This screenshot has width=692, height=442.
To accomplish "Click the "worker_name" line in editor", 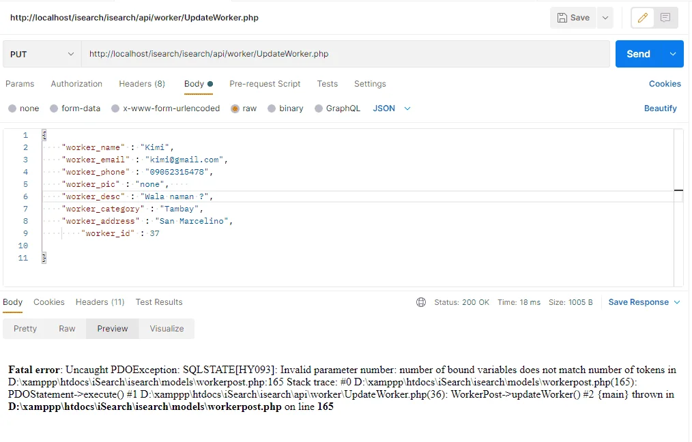I will [x=117, y=147].
